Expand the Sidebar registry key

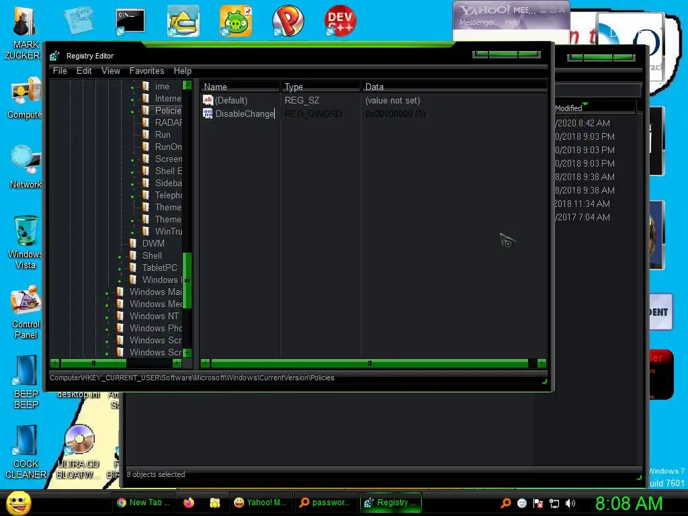[x=132, y=184]
